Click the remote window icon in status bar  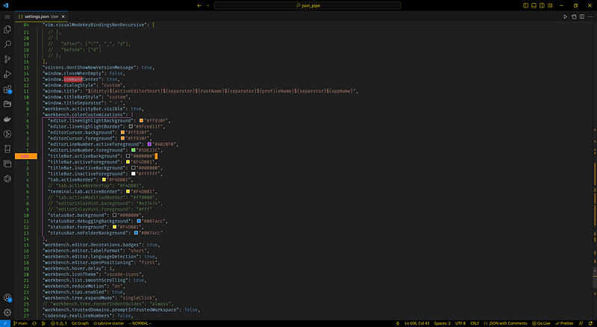(x=5, y=323)
